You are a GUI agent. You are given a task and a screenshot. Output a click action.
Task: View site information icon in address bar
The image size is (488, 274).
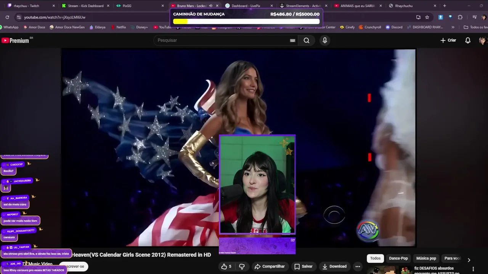pos(19,17)
